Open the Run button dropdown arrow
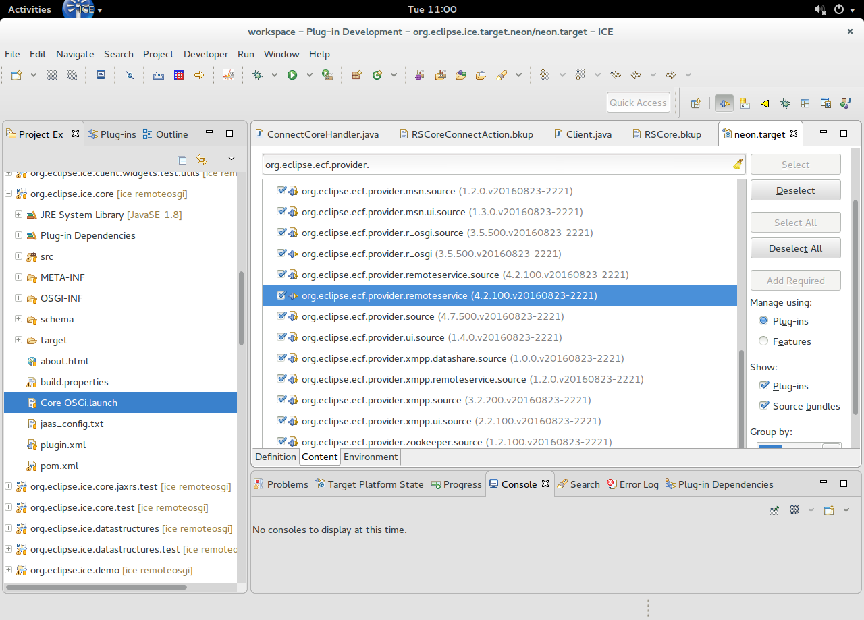 tap(309, 75)
